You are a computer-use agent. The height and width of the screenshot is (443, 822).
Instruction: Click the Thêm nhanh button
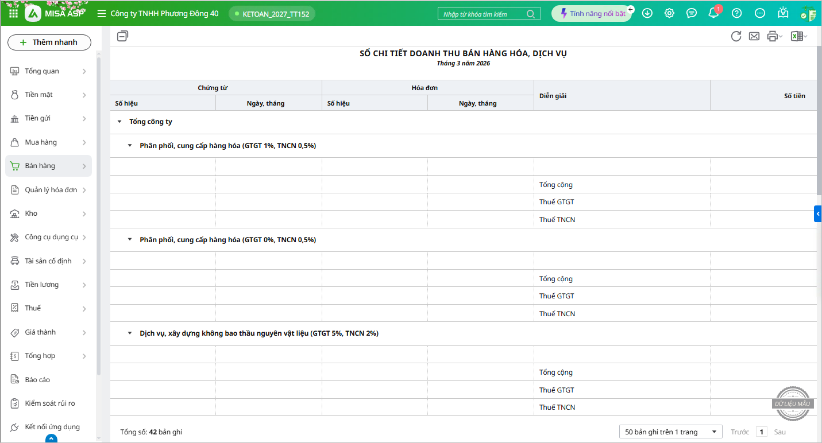pyautogui.click(x=49, y=42)
